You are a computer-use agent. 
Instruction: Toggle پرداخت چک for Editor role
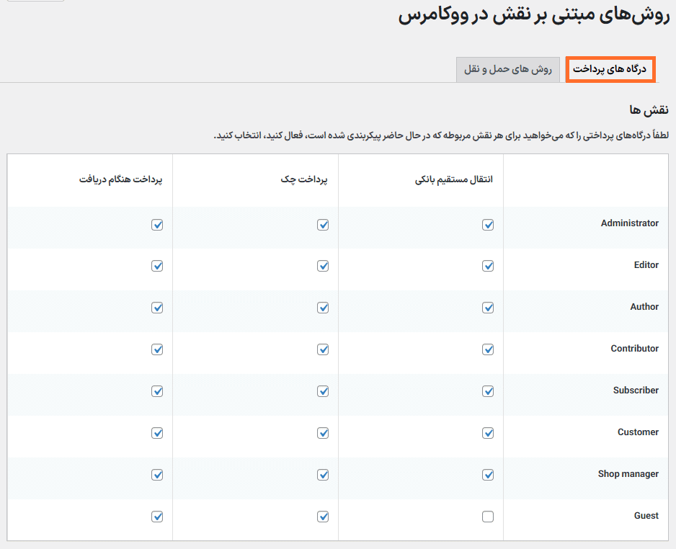(323, 266)
